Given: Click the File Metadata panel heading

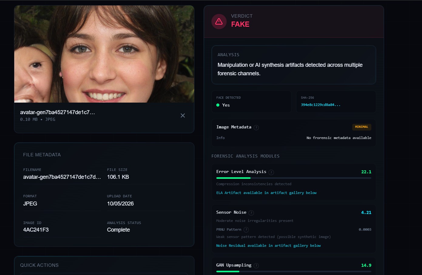Looking at the screenshot, I should click(x=42, y=155).
